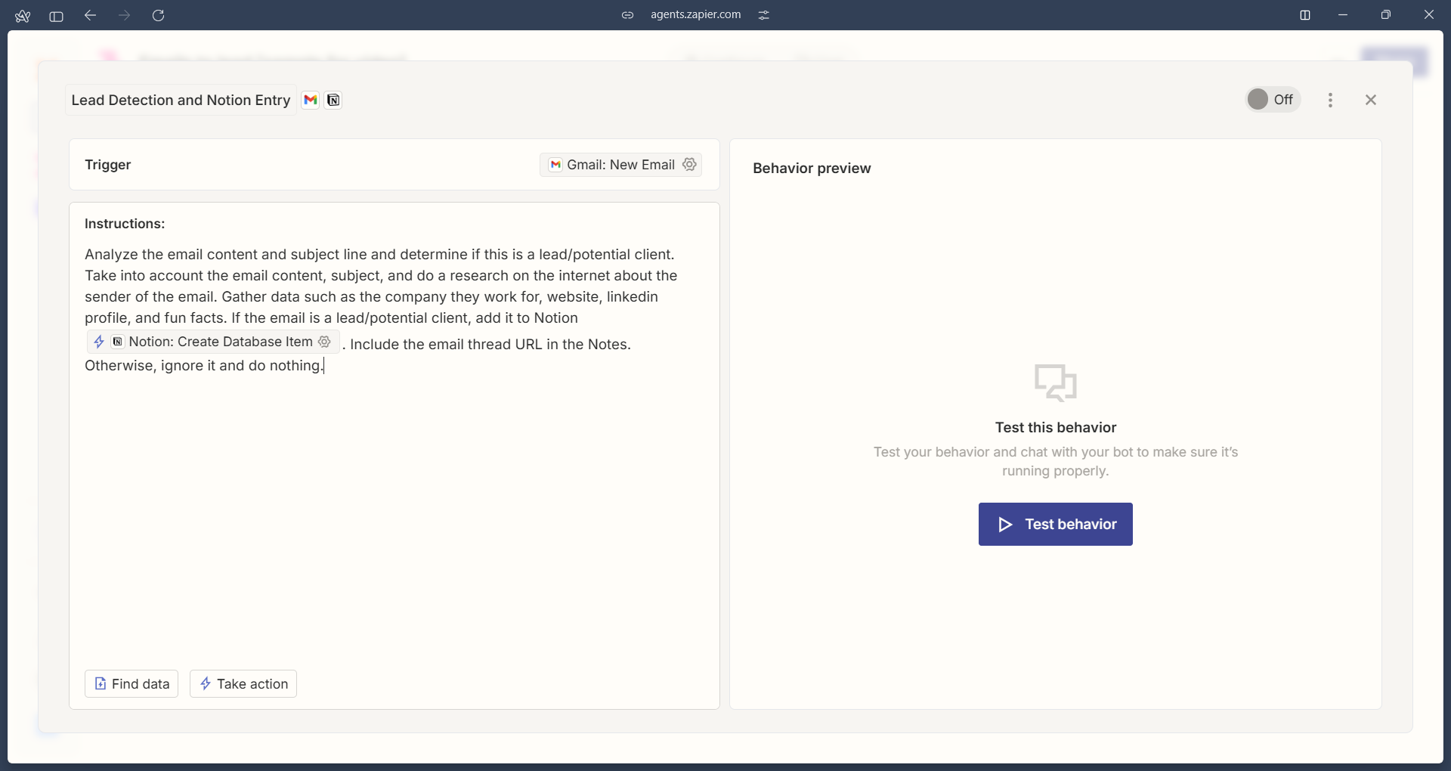The image size is (1451, 771).
Task: Go forward with the browser forward arrow
Action: point(125,15)
